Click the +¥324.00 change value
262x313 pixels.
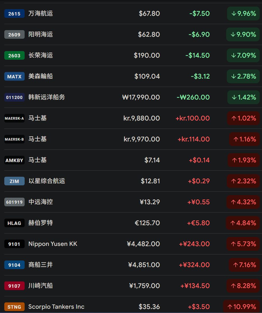pos(194,265)
